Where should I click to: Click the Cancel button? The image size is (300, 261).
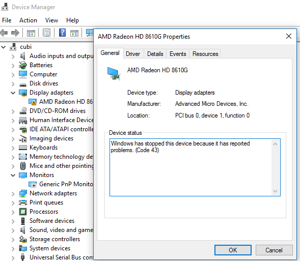tap(274, 250)
